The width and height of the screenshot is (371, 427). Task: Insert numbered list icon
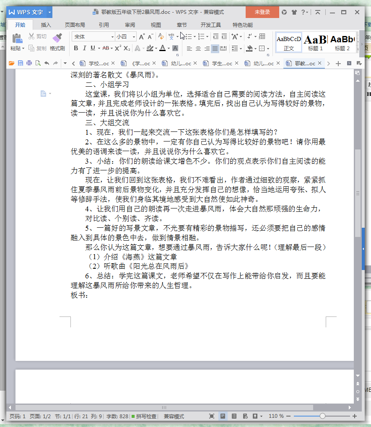[201, 36]
